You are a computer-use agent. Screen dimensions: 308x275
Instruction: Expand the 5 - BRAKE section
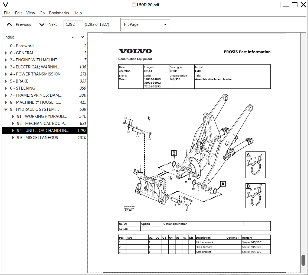[x=6, y=81]
